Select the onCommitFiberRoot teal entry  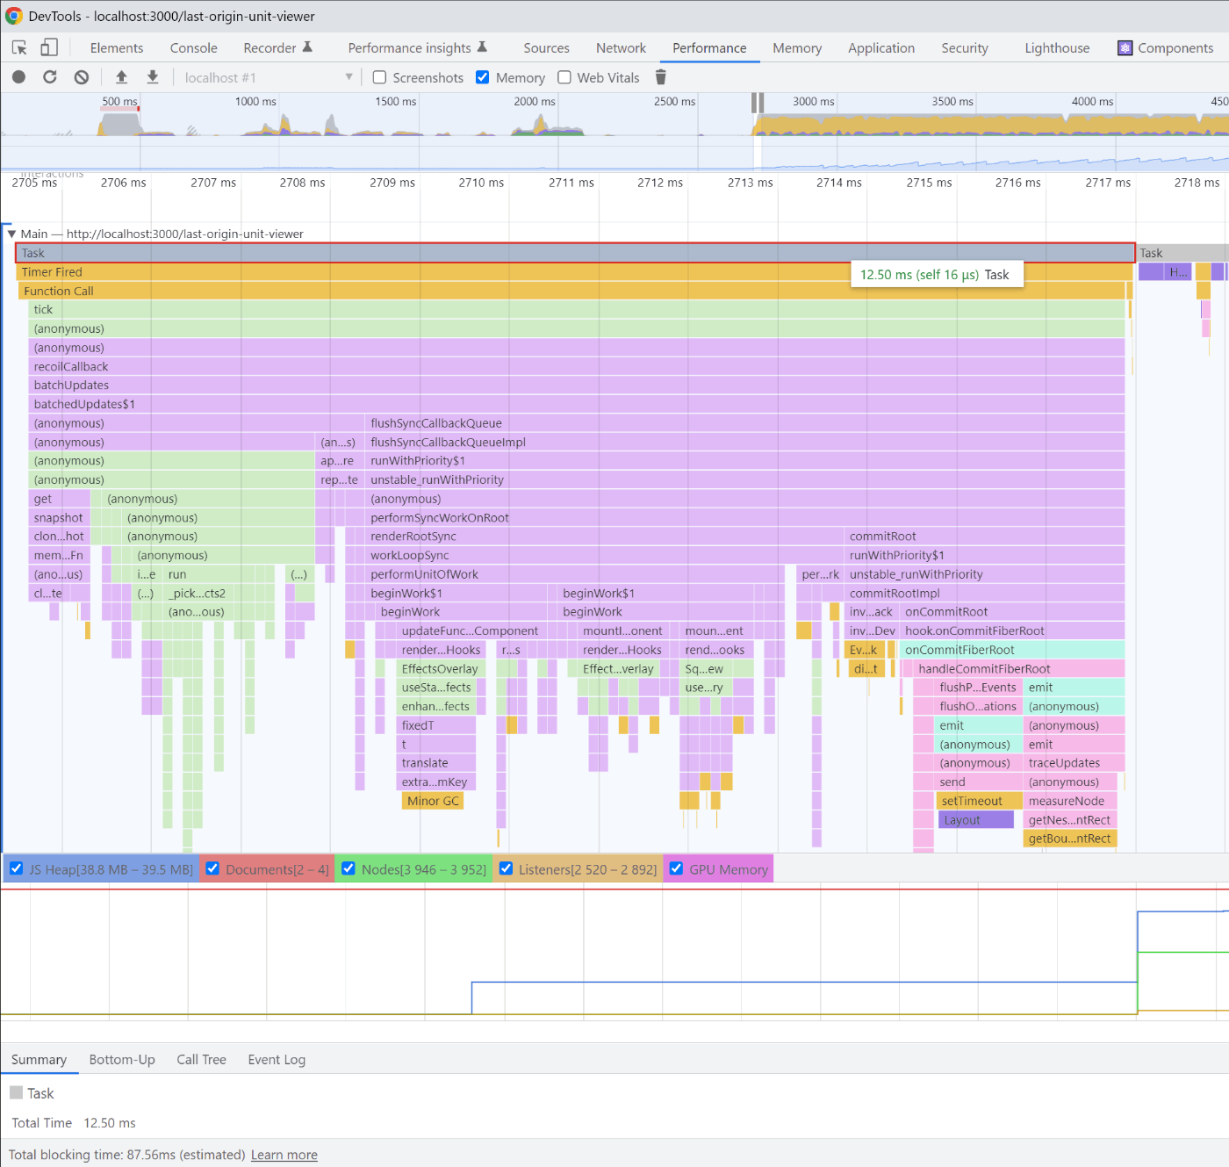click(x=1012, y=650)
